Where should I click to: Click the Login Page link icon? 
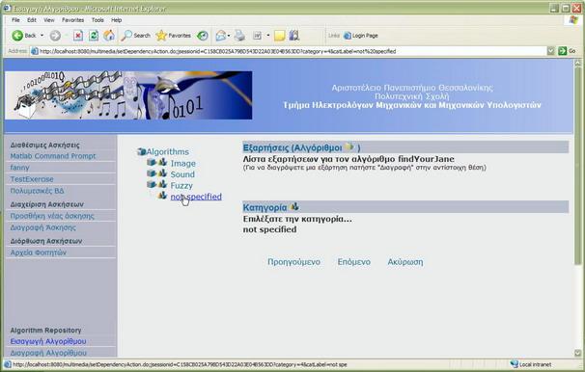[x=348, y=36]
